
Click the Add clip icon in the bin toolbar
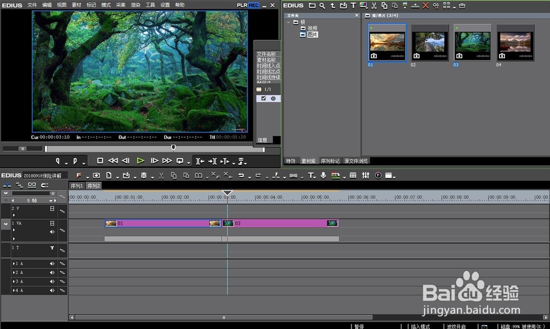[343, 5]
